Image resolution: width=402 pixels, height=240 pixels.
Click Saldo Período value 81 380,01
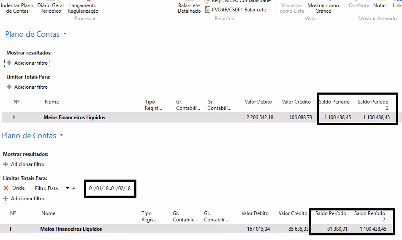point(337,229)
